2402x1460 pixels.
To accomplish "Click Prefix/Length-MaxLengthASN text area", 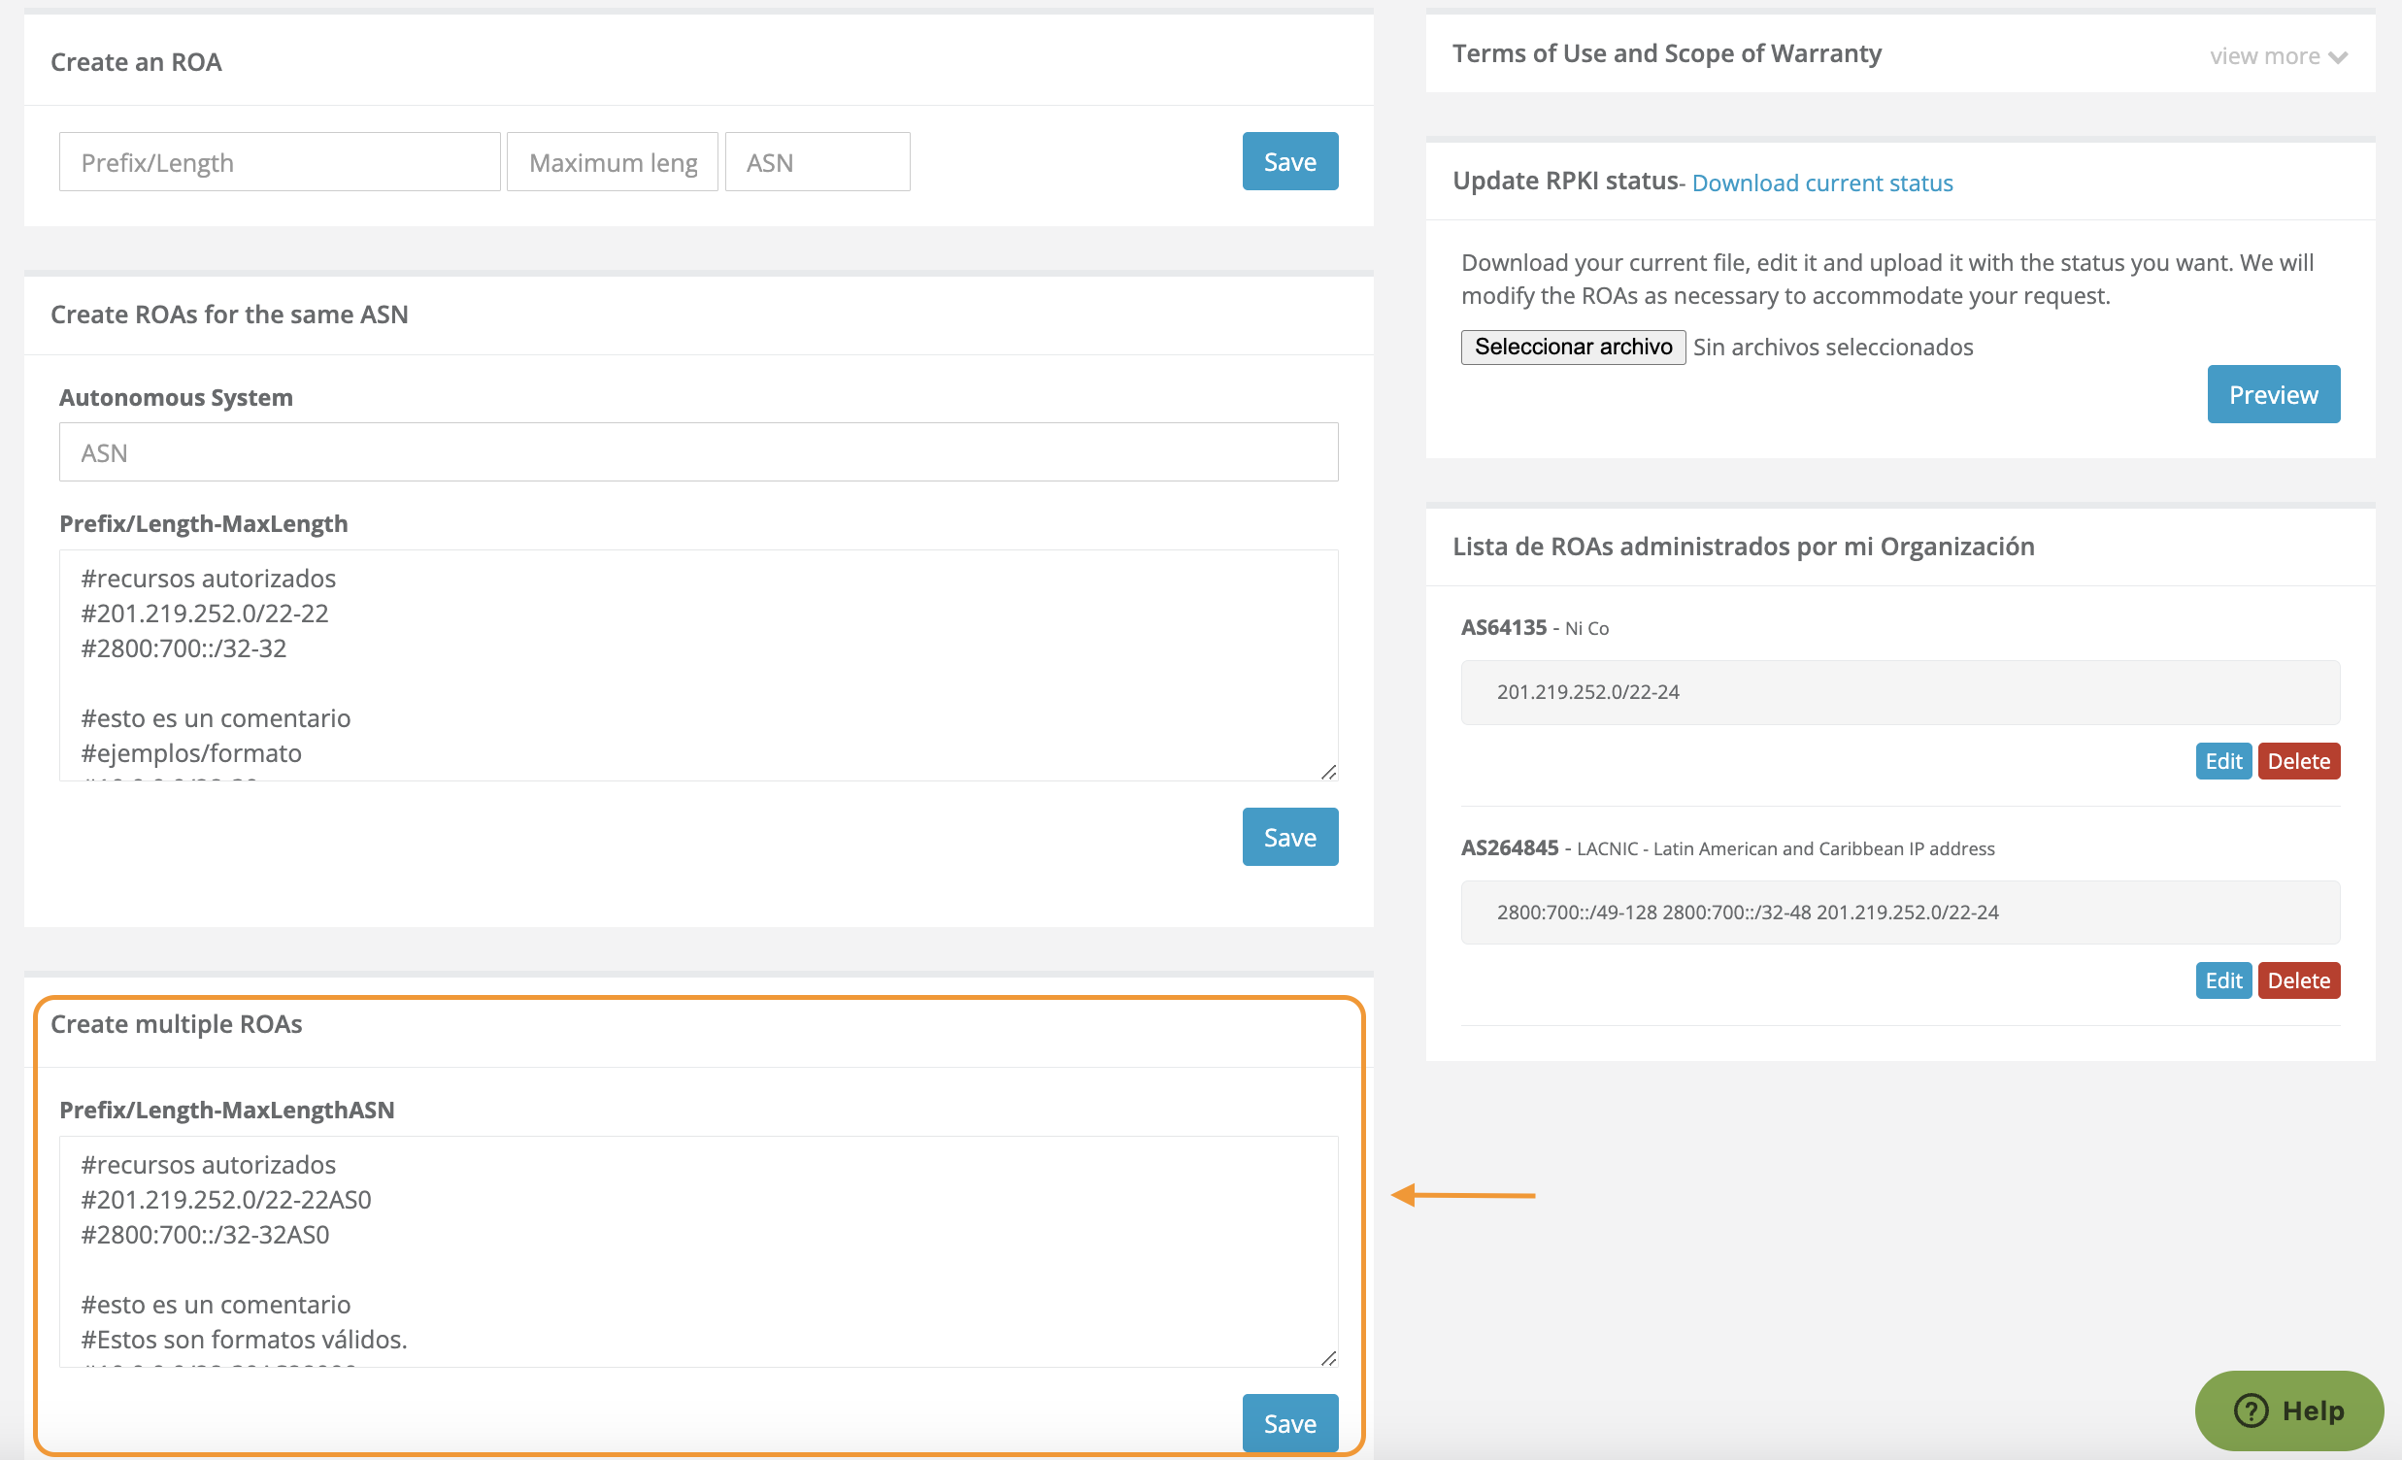I will tap(697, 1250).
